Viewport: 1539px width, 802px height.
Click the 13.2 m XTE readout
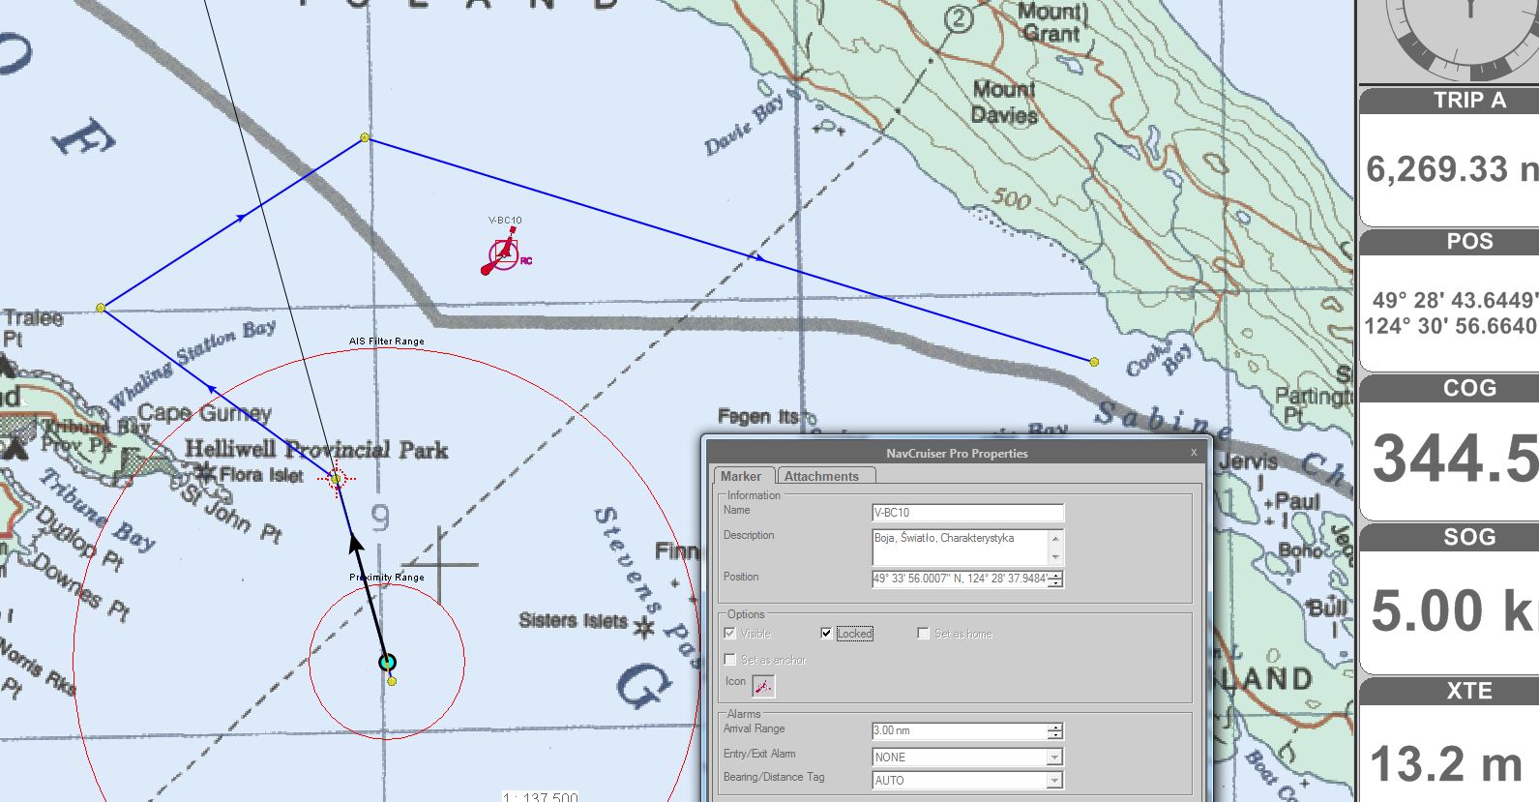click(1446, 763)
